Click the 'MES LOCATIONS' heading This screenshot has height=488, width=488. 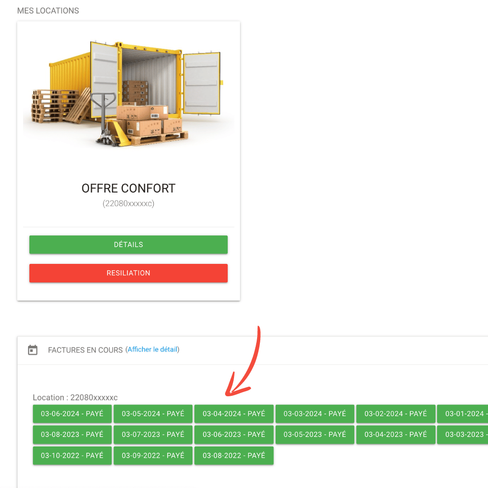(48, 10)
